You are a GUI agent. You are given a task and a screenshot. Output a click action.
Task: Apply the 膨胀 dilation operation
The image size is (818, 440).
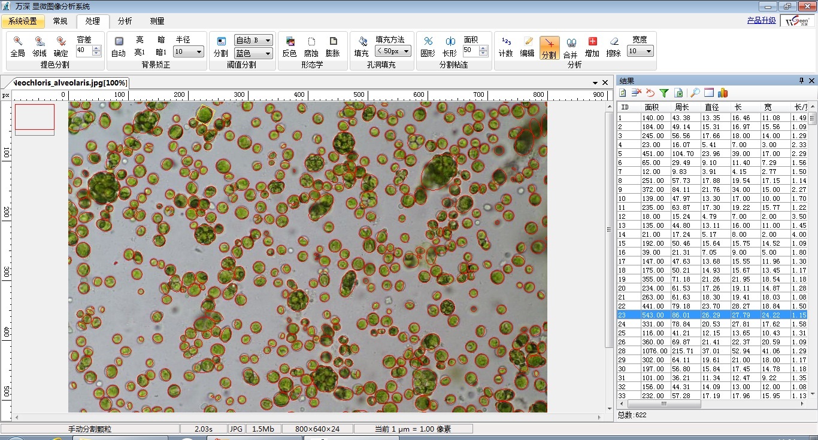[x=333, y=47]
